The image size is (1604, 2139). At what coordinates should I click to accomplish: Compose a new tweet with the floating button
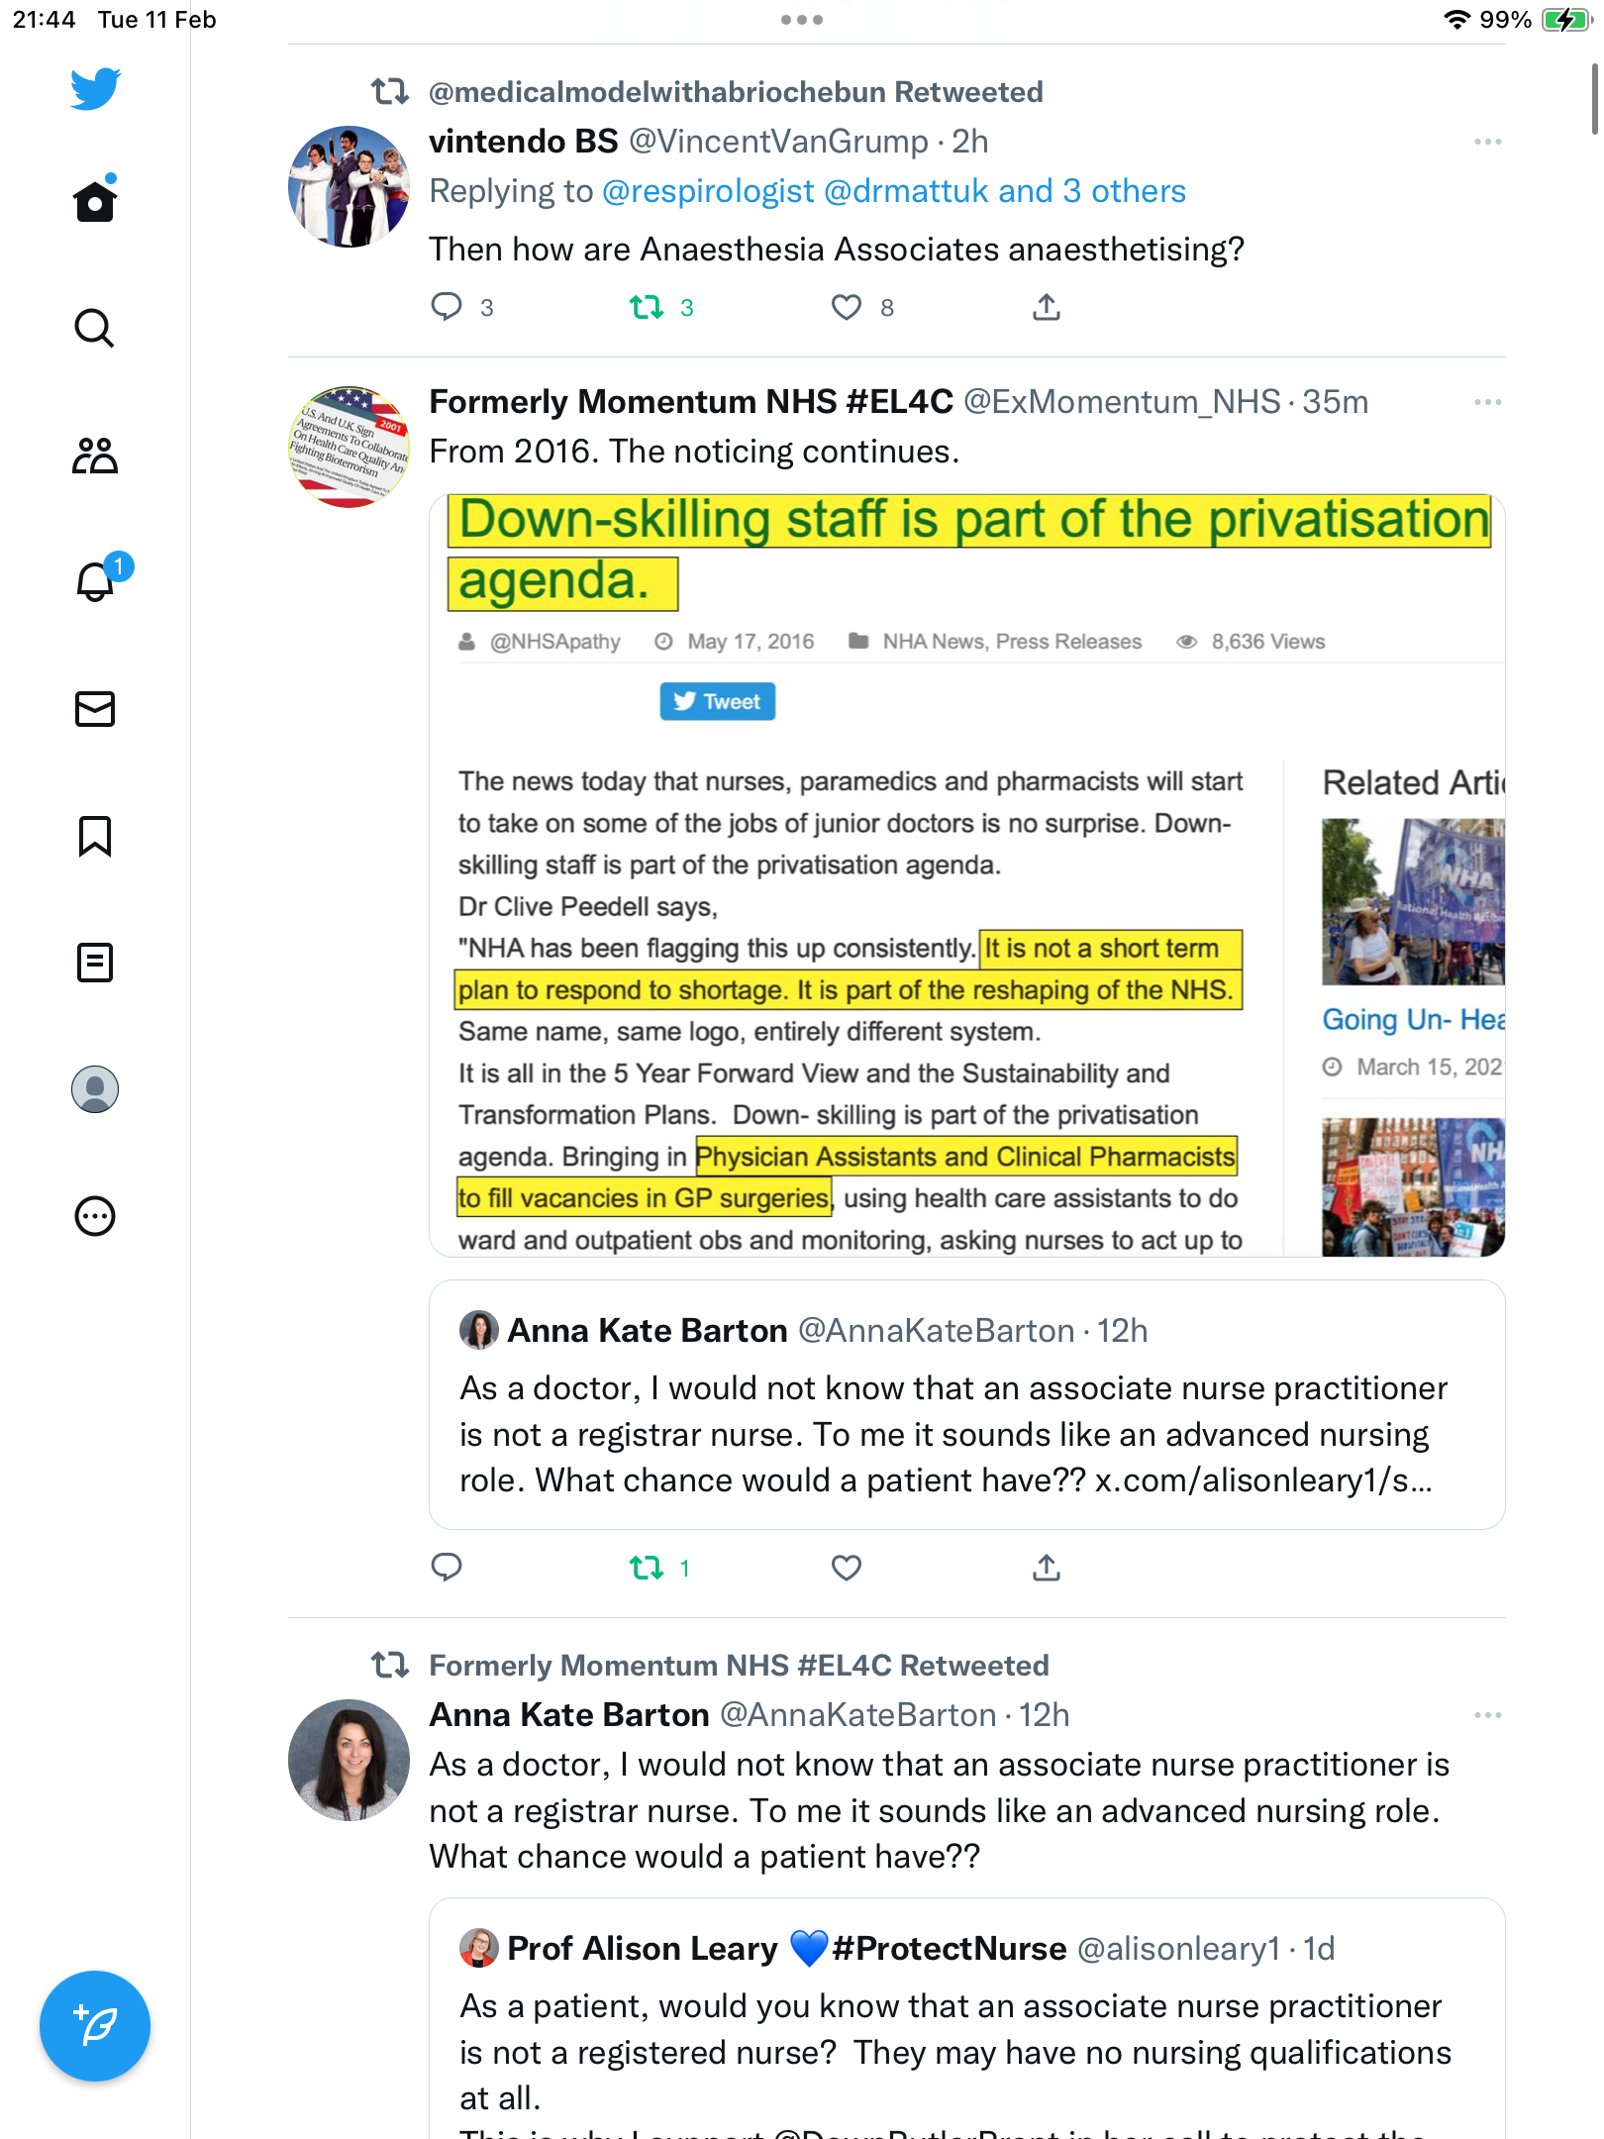point(95,2026)
